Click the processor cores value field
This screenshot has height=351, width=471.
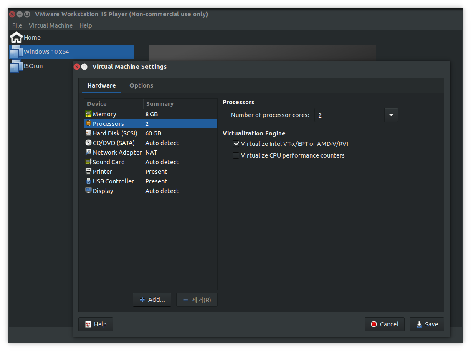pos(349,115)
